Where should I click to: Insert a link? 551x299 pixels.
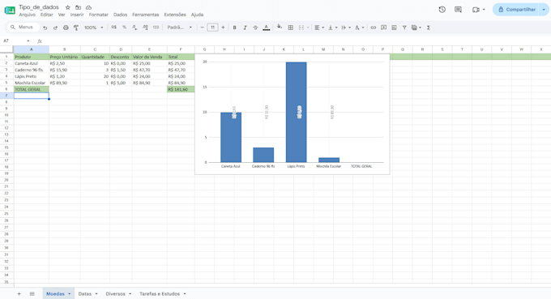click(374, 28)
